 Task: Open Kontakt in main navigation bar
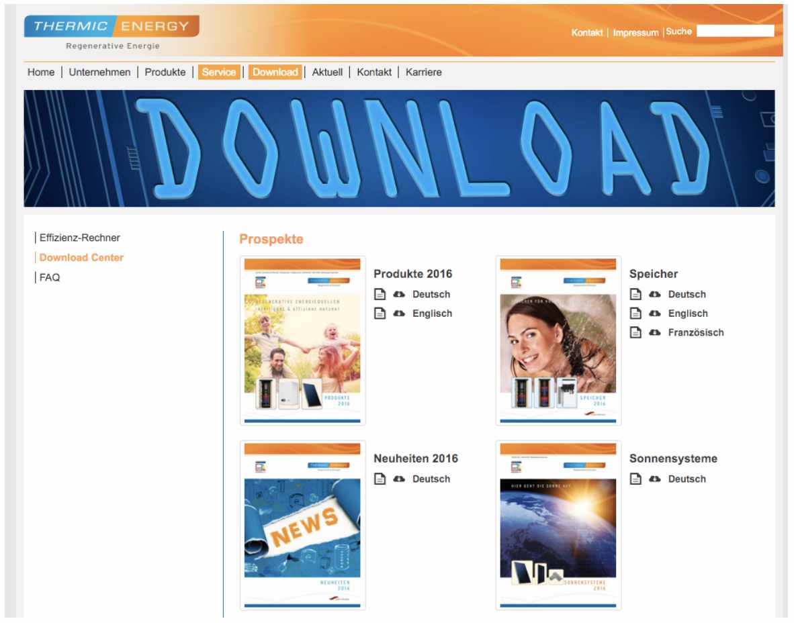[374, 73]
